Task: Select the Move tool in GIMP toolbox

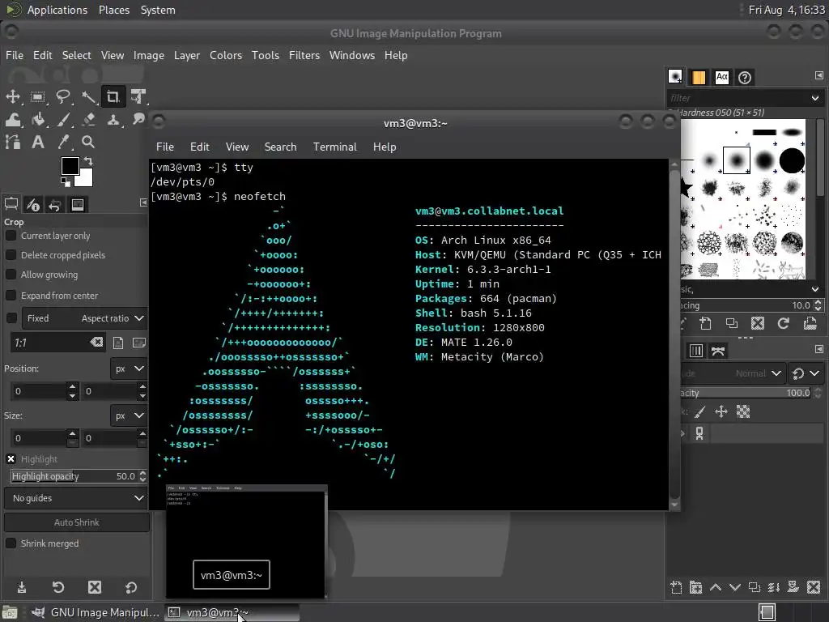Action: [x=13, y=97]
